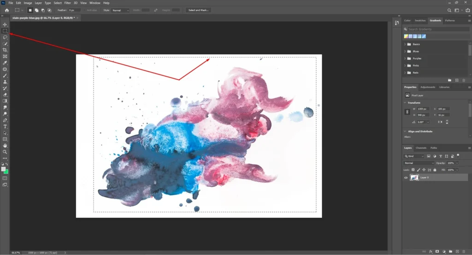Screen dimensions: 472x255
Task: Enable Add to selection mode
Action: [36, 10]
